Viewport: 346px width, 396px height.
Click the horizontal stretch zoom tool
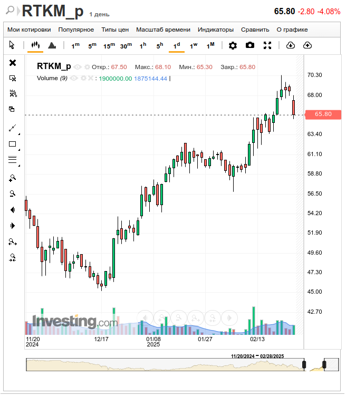pyautogui.click(x=13, y=242)
